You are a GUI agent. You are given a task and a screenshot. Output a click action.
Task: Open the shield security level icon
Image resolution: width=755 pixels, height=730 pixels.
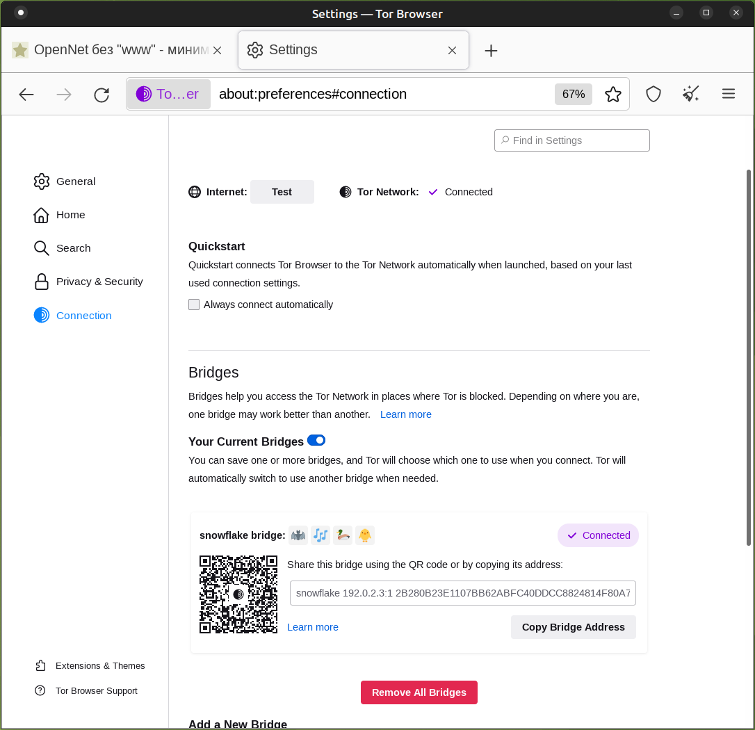click(x=653, y=95)
